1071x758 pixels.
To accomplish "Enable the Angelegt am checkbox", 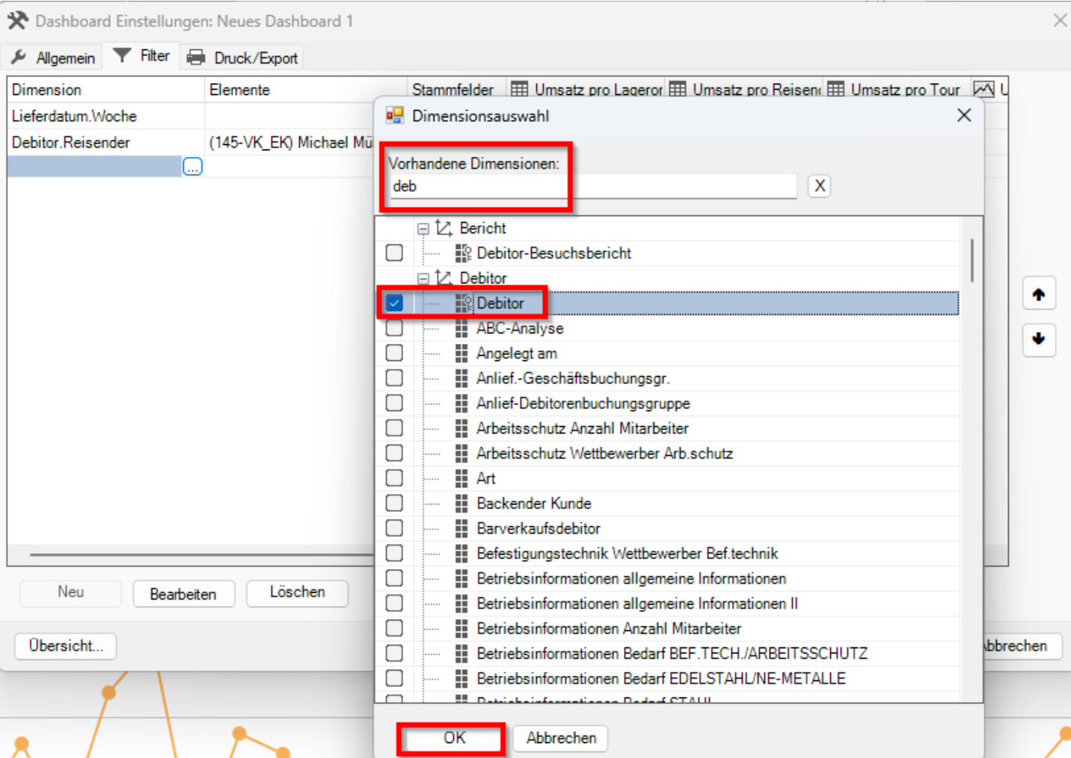I will (394, 354).
